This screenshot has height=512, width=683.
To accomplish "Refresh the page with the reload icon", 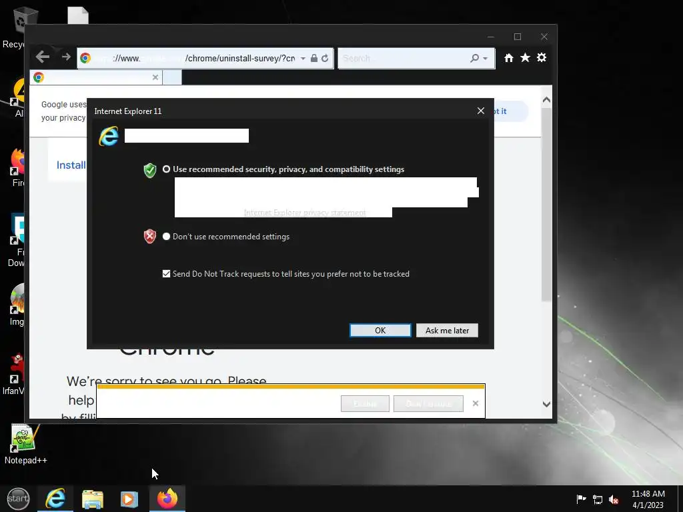I will 325,59.
